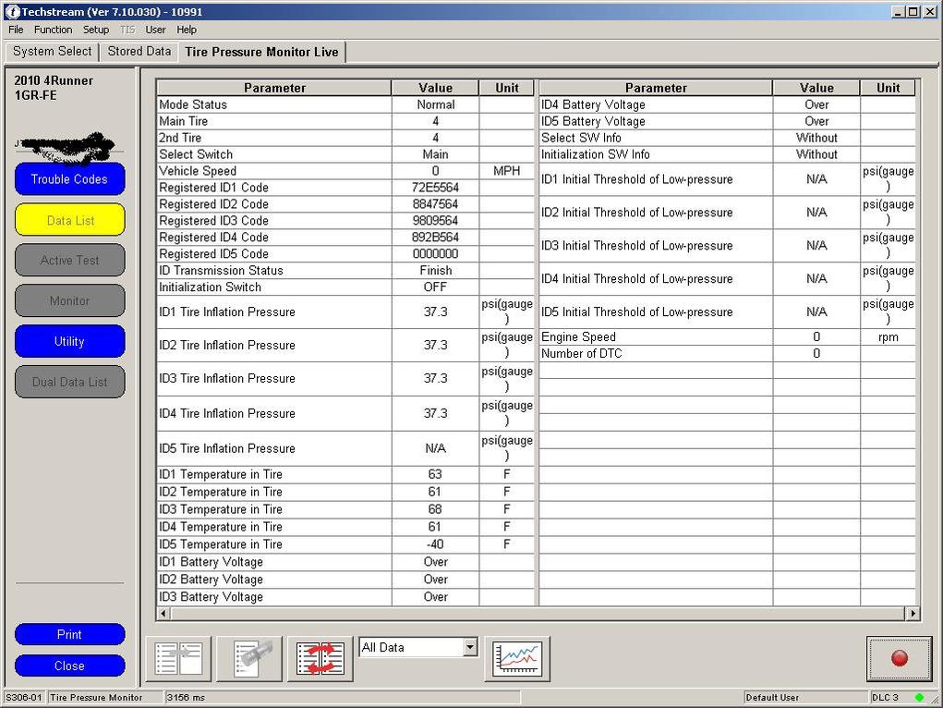Open the User menu
Viewport: 943px width, 708px height.
click(x=155, y=30)
